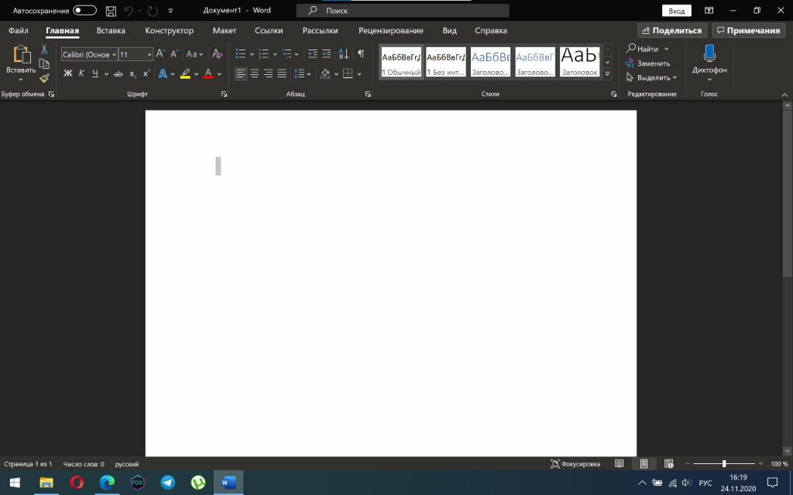The width and height of the screenshot is (793, 495).
Task: Click the Примечания comments button
Action: [x=749, y=30]
